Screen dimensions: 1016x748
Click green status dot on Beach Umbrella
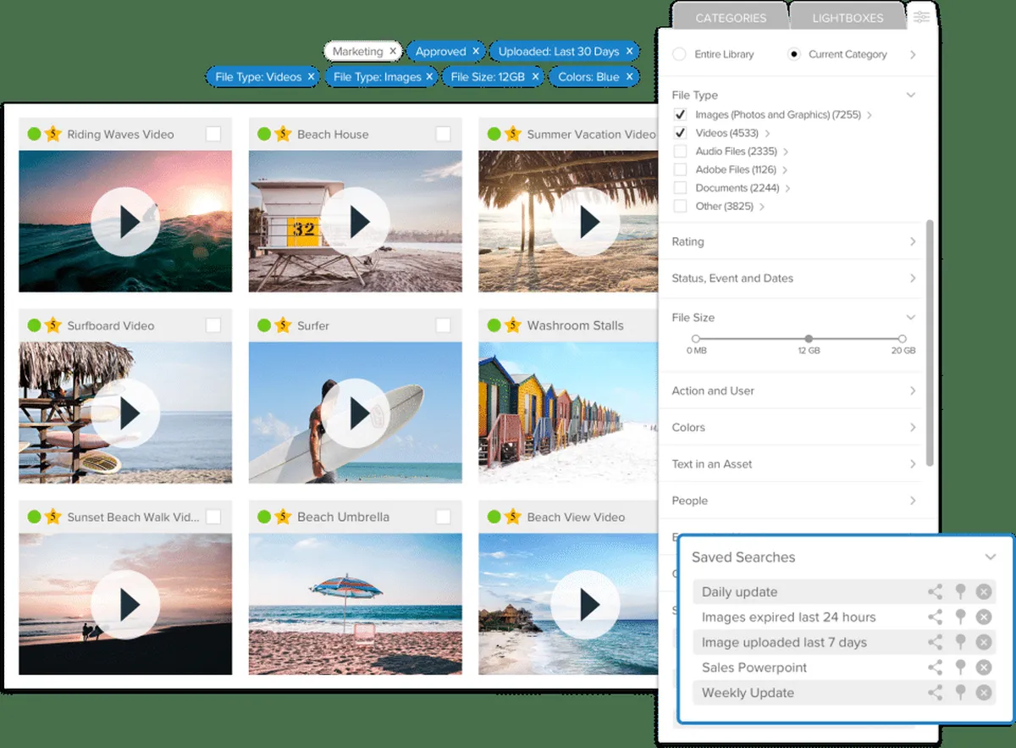point(264,517)
